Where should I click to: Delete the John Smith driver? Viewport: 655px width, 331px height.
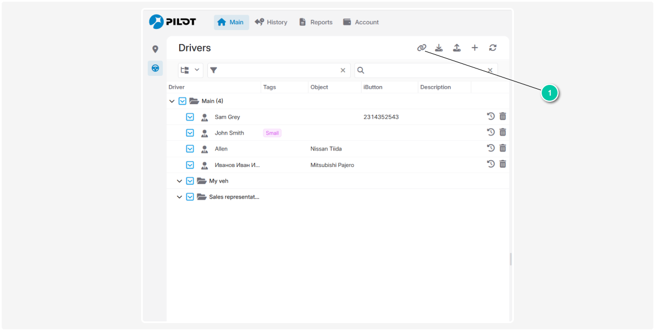(x=503, y=132)
